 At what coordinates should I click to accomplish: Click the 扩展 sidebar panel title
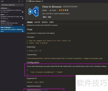click(2, 1)
